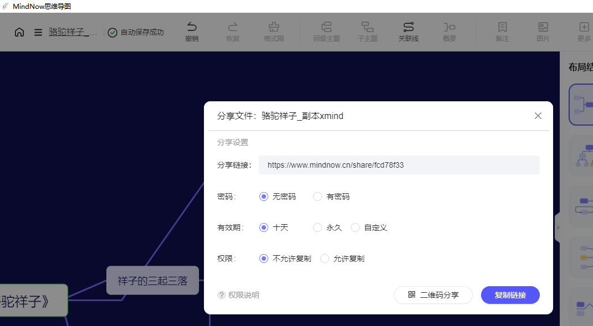Go to the home icon
The width and height of the screenshot is (593, 326).
click(x=19, y=32)
